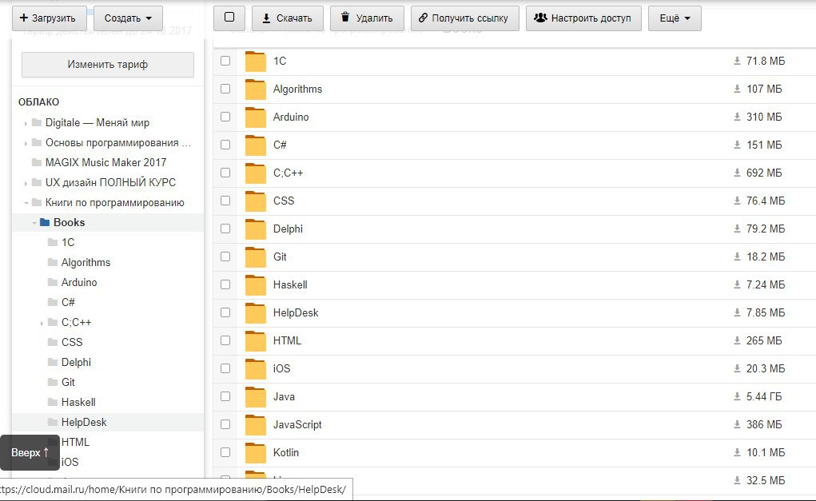The image size is (816, 501).
Task: Click the Kotlin folder icon in the file list
Action: (x=256, y=453)
